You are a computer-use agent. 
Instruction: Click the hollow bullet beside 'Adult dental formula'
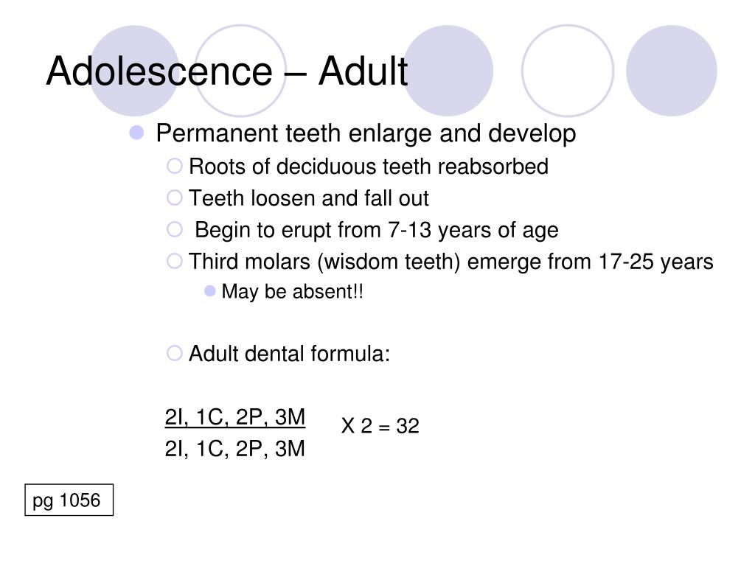point(174,353)
